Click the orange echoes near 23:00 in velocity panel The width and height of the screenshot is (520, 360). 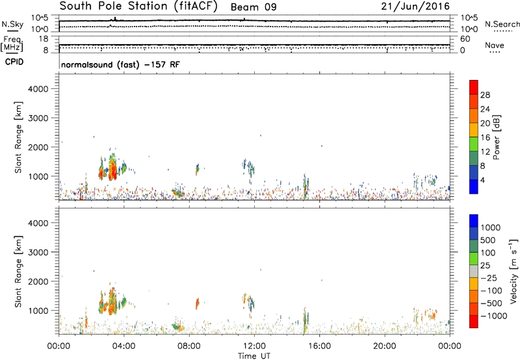point(430,315)
